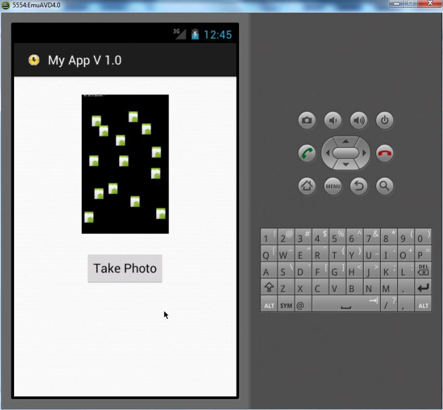
Task: Click the Enter key on emulator keyboard
Action: coord(423,287)
